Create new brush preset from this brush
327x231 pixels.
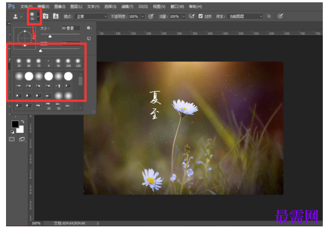point(89,39)
